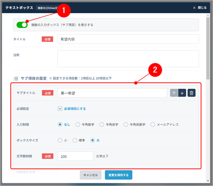
Task: Move sub-item up with arrow icon
Action: (174, 93)
